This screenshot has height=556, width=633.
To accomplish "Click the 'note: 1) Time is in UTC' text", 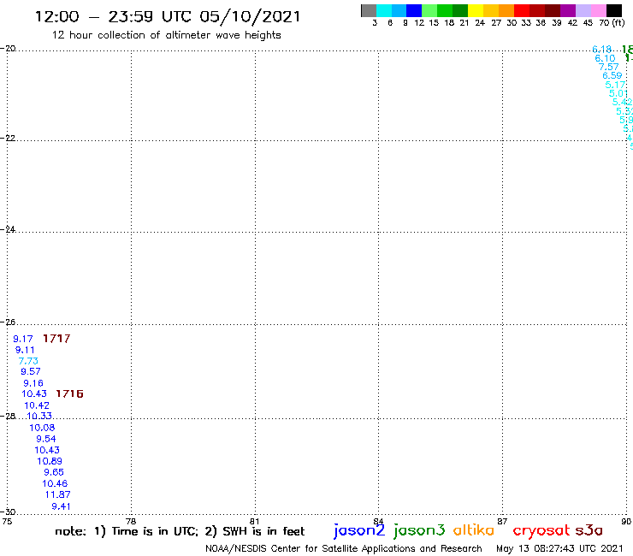I will (x=127, y=531).
